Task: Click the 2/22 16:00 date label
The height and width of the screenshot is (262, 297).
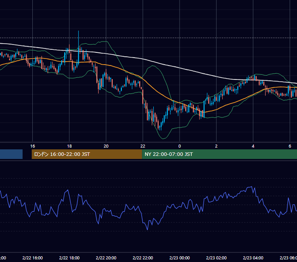Action: tap(33, 258)
